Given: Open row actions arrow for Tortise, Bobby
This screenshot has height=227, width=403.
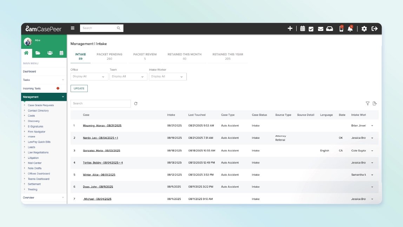Looking at the screenshot, I should pyautogui.click(x=372, y=163).
